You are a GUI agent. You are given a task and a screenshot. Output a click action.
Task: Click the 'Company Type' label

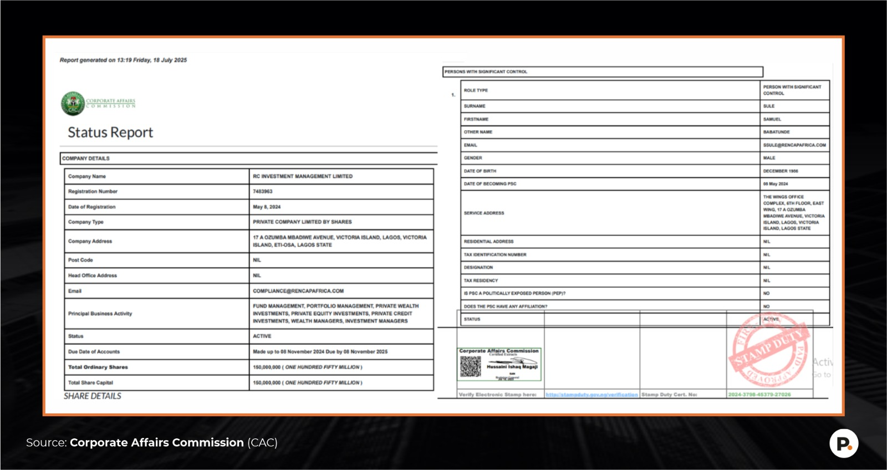[x=85, y=222]
